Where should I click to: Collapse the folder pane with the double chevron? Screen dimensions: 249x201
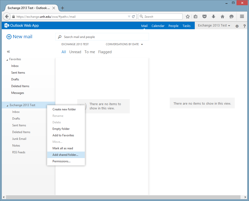[8, 51]
